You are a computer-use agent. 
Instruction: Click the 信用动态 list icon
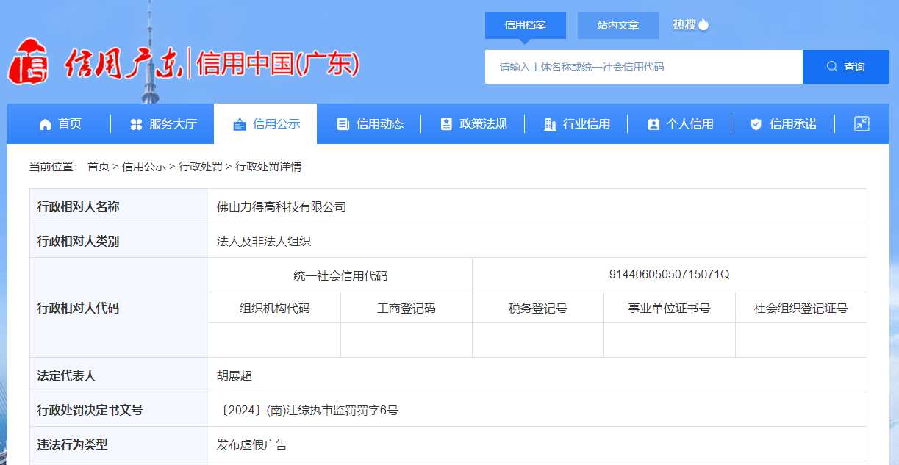point(343,124)
